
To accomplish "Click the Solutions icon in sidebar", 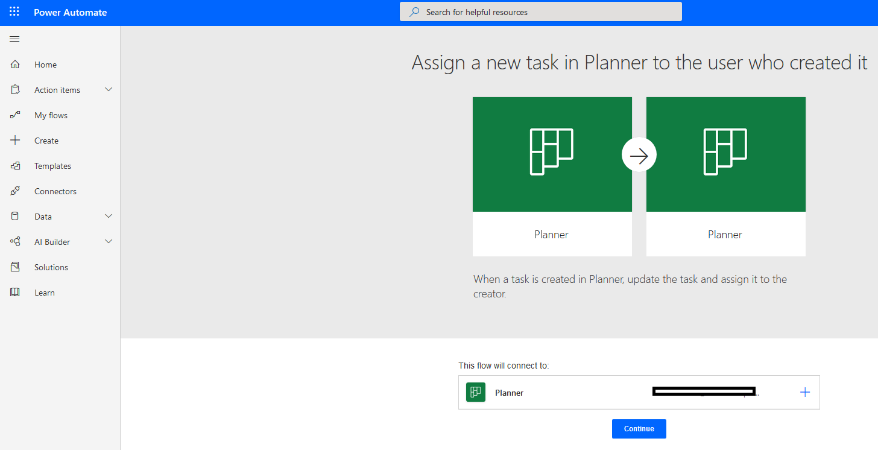I will 15,267.
